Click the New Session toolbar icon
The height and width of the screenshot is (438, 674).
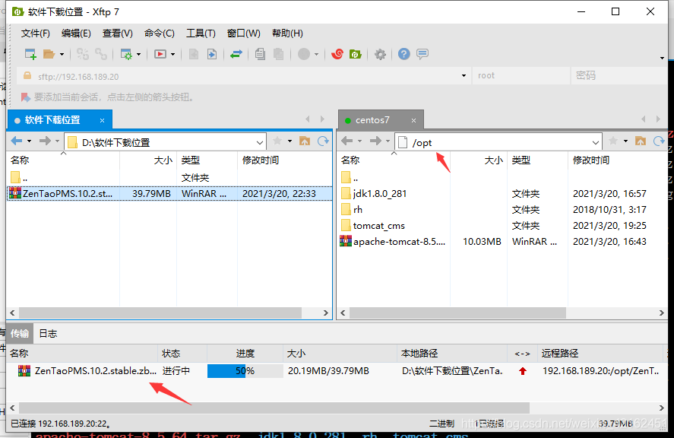point(30,54)
